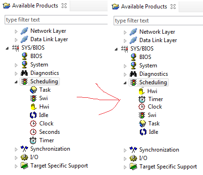The width and height of the screenshot is (203, 175).
Task: Select 'Network Layer' label in right tree
Action: click(x=157, y=32)
